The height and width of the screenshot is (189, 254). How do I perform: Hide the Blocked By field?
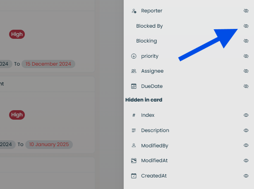246,26
